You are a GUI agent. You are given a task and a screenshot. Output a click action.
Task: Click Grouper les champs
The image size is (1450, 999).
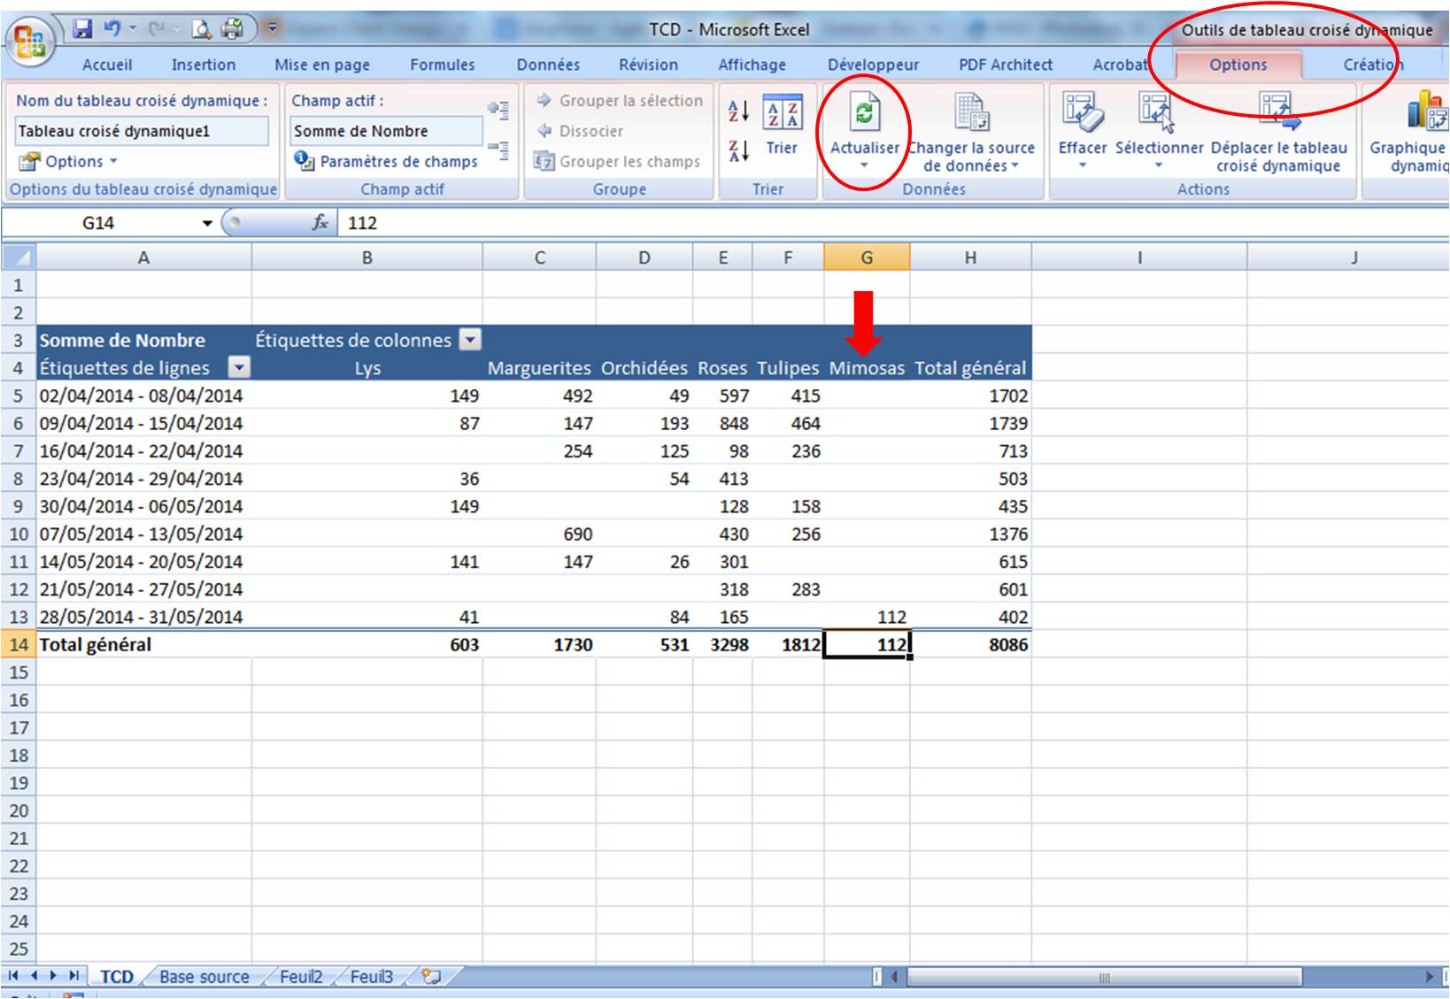pyautogui.click(x=617, y=161)
